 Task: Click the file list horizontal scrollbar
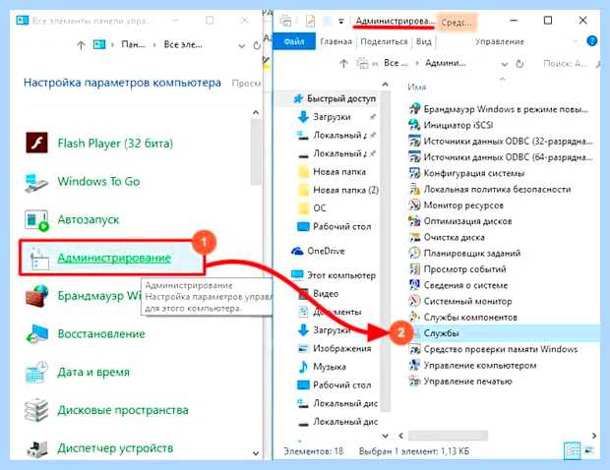(448, 436)
